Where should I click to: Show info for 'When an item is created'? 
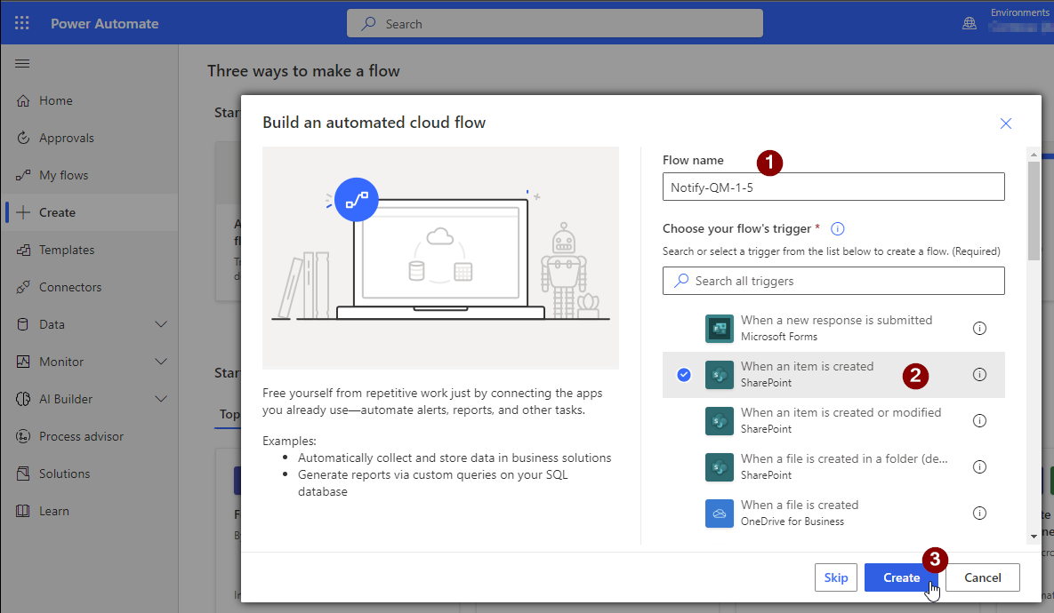(980, 375)
